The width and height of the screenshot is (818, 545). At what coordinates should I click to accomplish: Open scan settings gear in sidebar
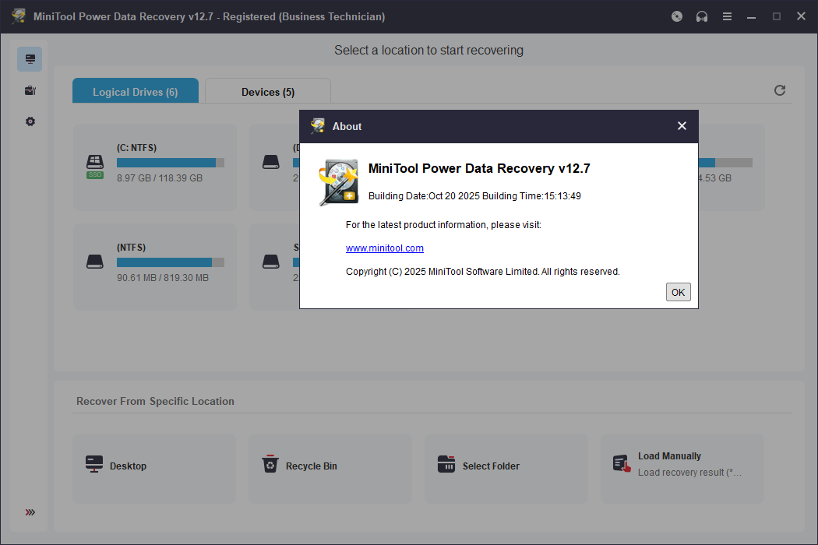30,121
